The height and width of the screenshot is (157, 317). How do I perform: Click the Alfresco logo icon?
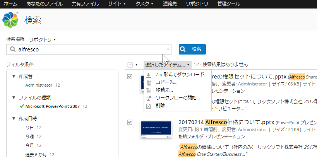point(10,20)
